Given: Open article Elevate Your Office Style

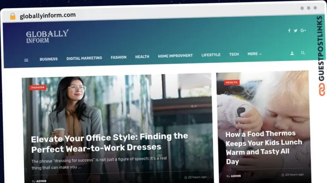Looking at the screenshot, I should 109,142.
